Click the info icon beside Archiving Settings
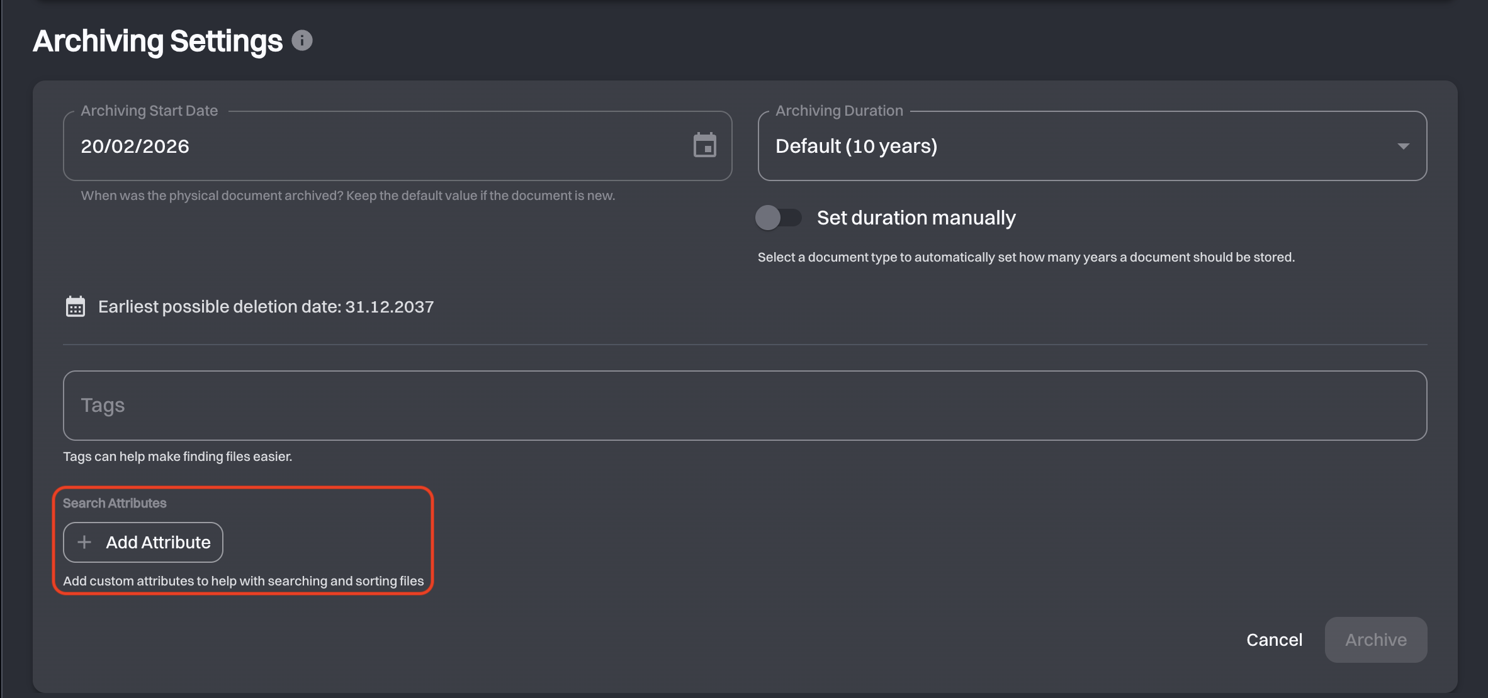 pyautogui.click(x=302, y=41)
